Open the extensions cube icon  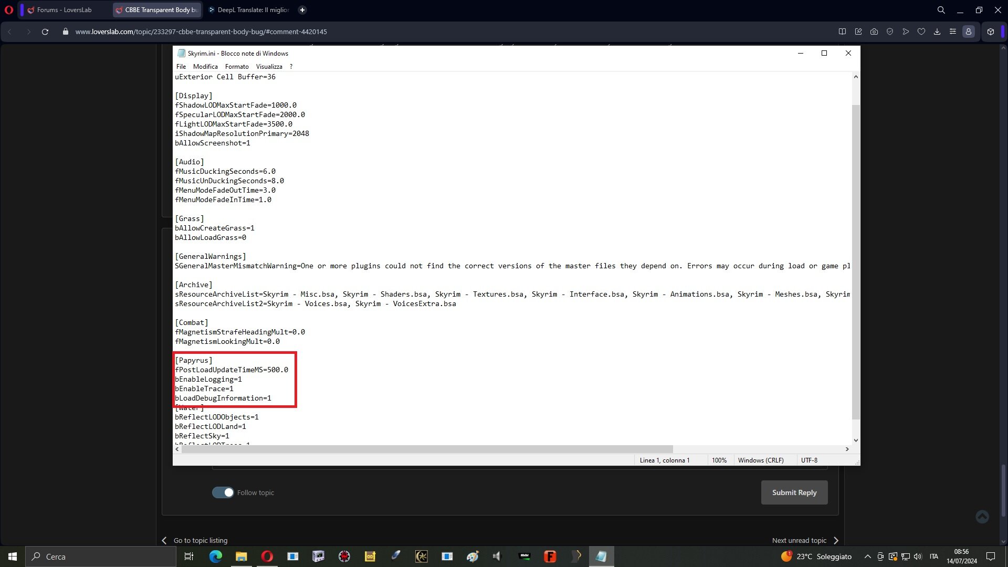tap(991, 31)
